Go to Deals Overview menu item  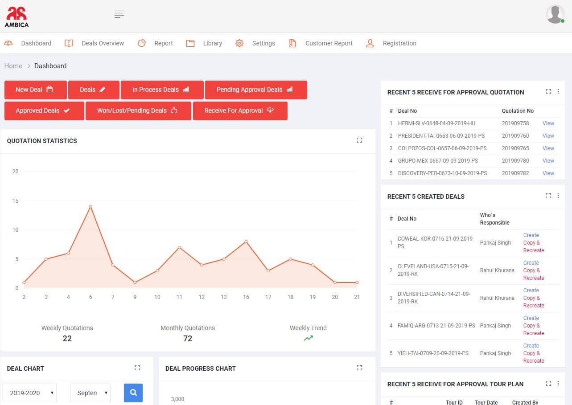(103, 43)
